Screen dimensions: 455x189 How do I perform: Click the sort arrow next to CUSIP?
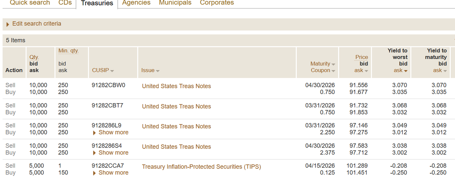112,71
